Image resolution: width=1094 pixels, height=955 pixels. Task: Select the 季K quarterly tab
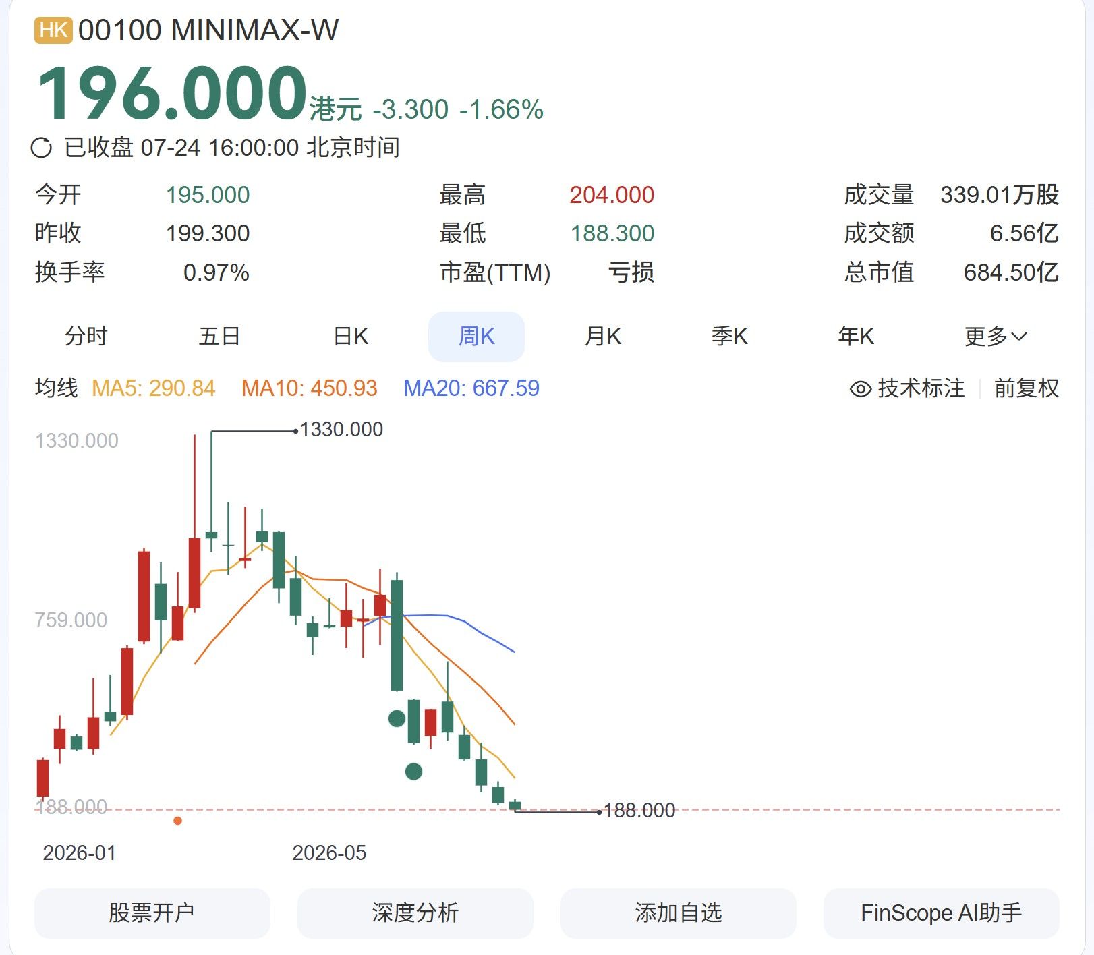[x=730, y=336]
